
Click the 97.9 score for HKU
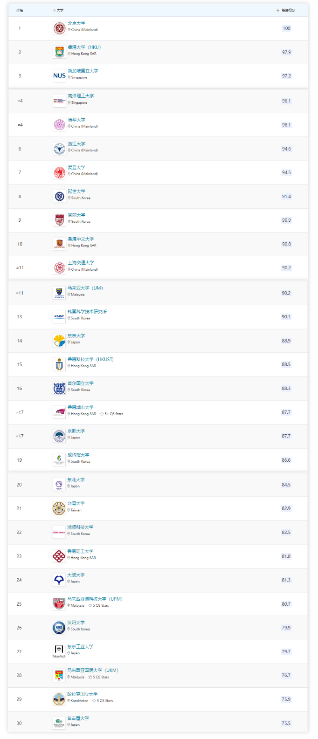coord(286,52)
